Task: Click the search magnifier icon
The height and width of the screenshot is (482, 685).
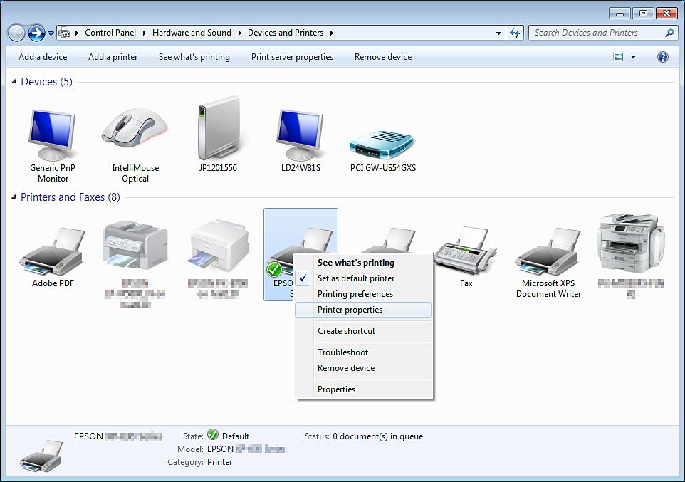Action: (x=669, y=33)
